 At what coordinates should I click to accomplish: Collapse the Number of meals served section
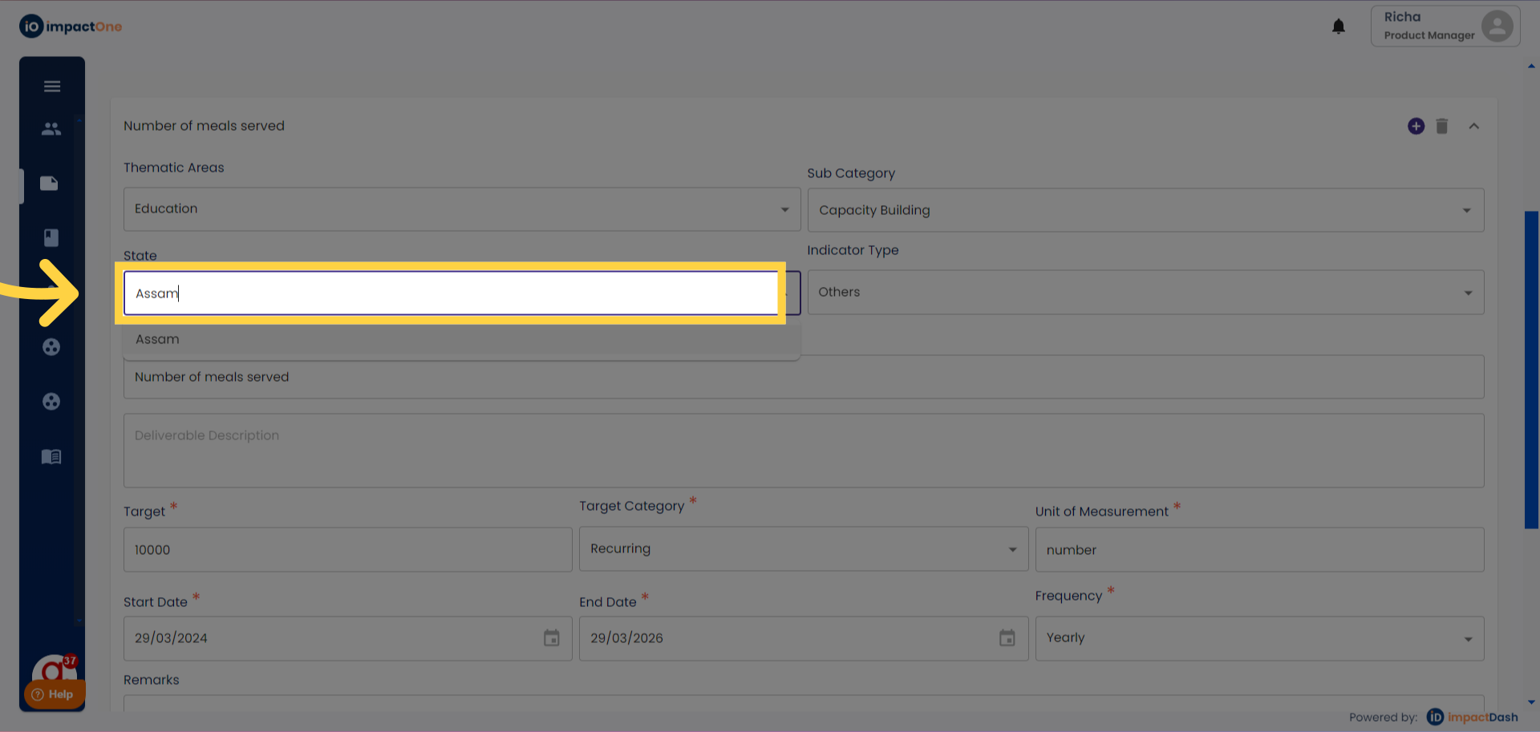coord(1473,127)
